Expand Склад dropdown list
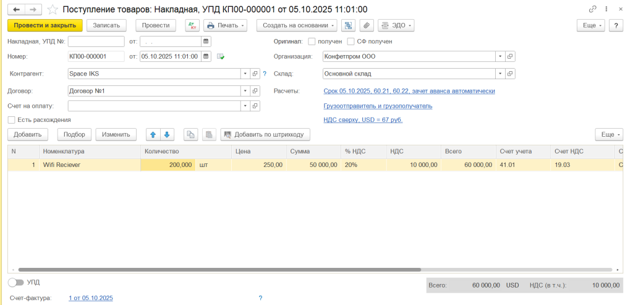The width and height of the screenshot is (633, 305). (x=501, y=74)
